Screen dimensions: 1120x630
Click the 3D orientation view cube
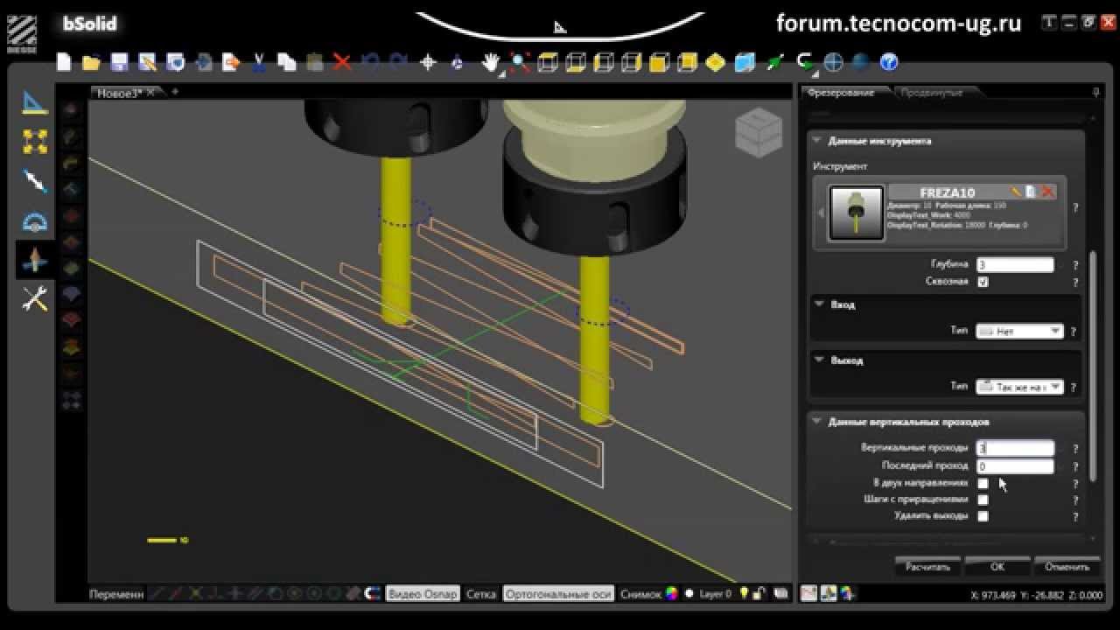(758, 132)
